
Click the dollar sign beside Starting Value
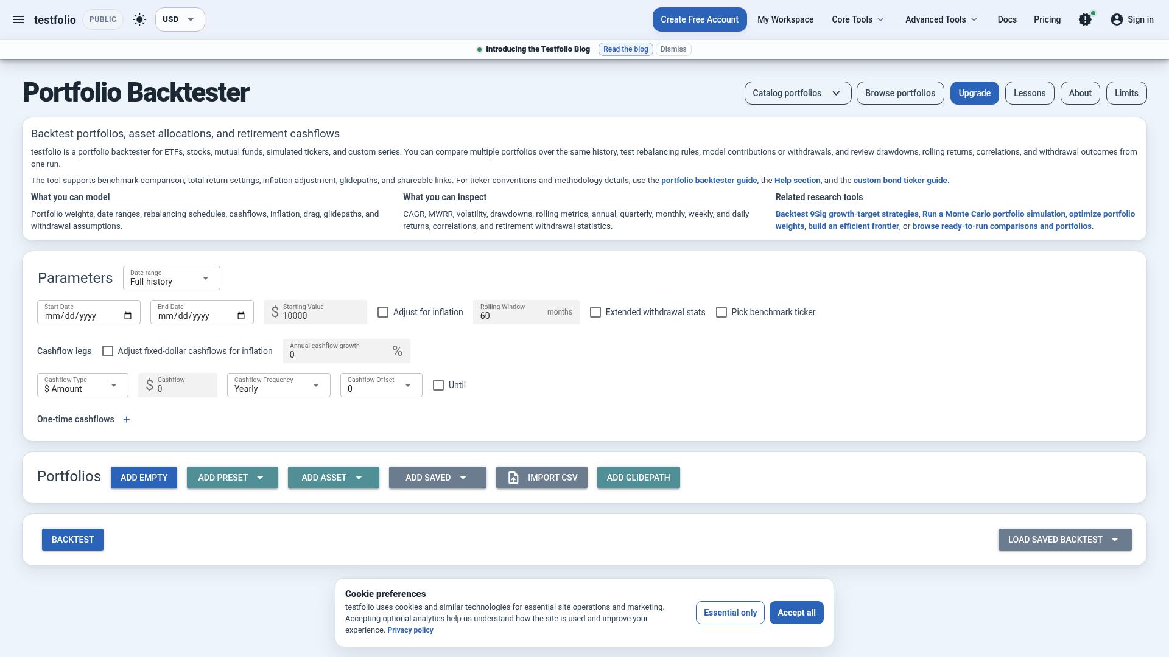[x=275, y=312]
